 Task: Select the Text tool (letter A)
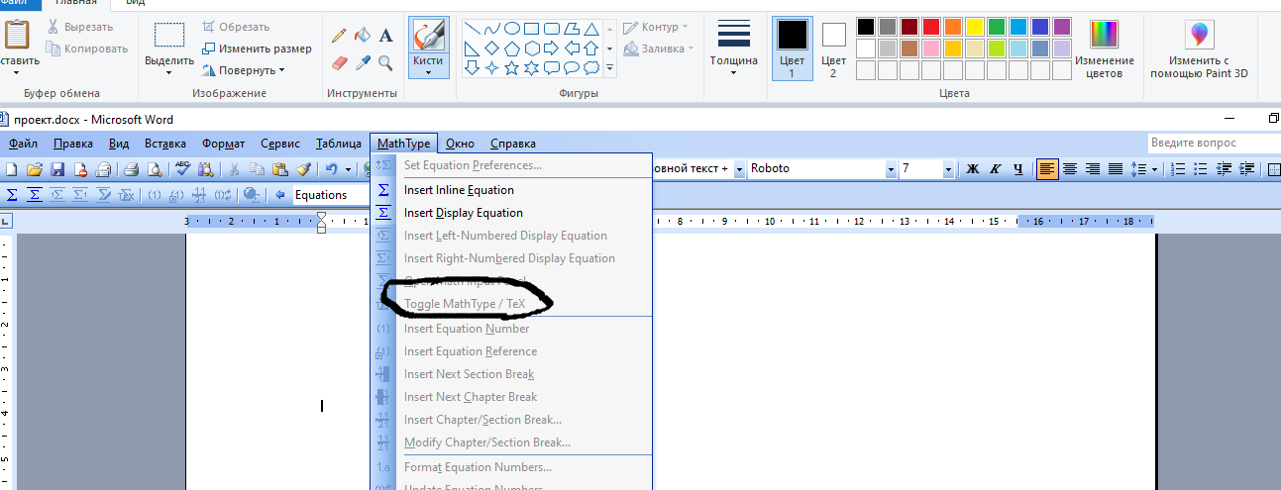385,36
